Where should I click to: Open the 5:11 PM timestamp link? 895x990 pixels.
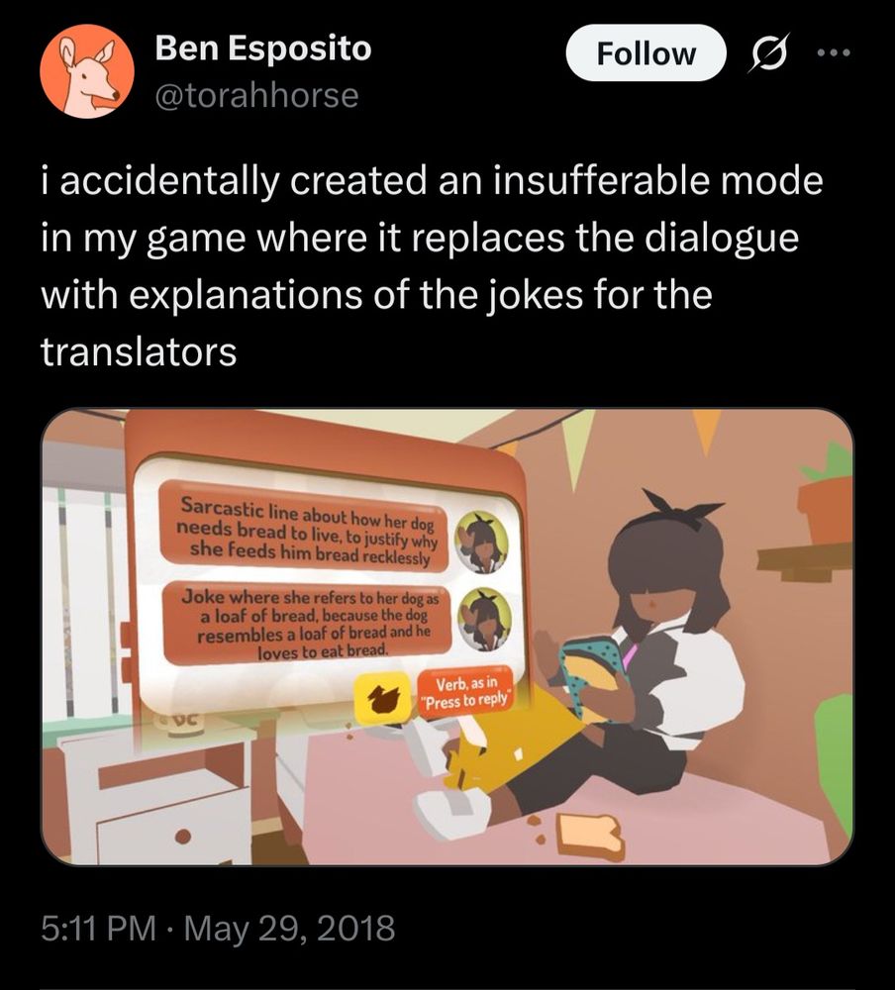(99, 928)
